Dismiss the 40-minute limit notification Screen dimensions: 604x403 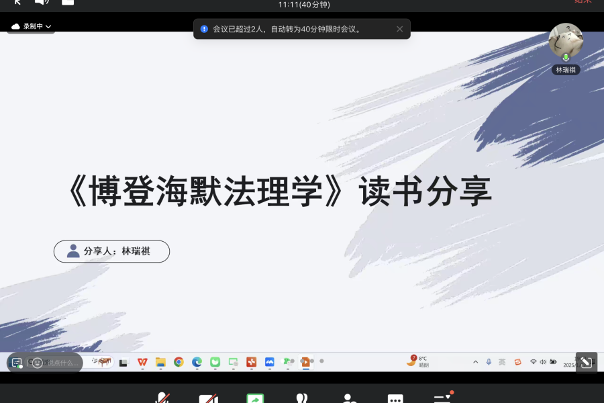(399, 29)
